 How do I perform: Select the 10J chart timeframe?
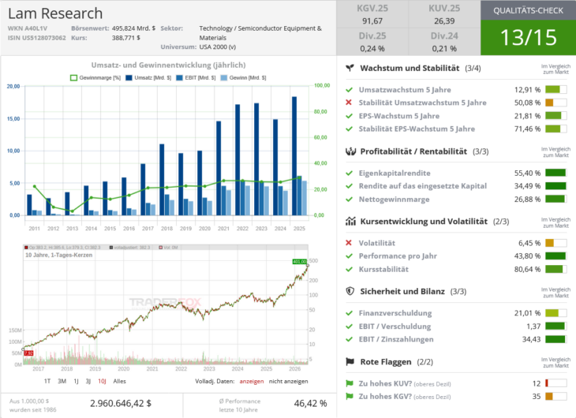click(x=102, y=381)
